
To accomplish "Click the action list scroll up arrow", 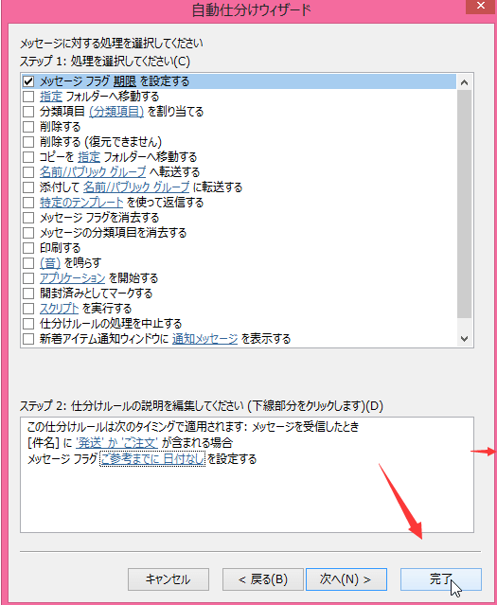I will tap(464, 82).
